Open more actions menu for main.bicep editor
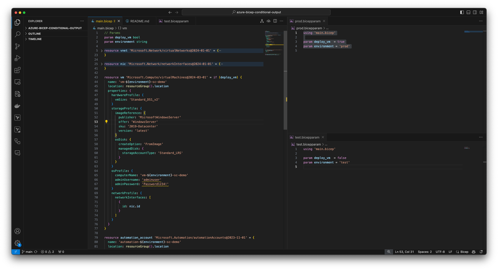 [282, 21]
